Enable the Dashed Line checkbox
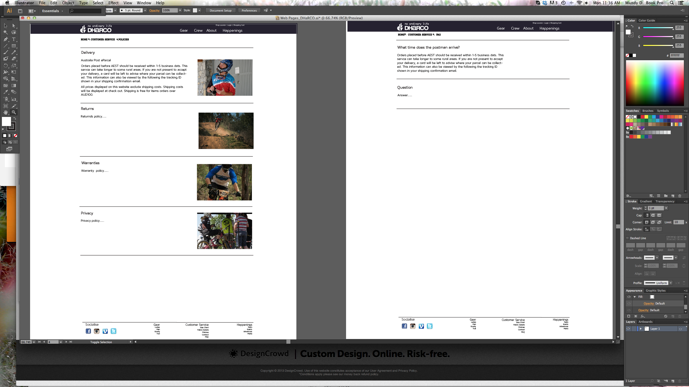Viewport: 689px width, 387px height. (x=627, y=238)
